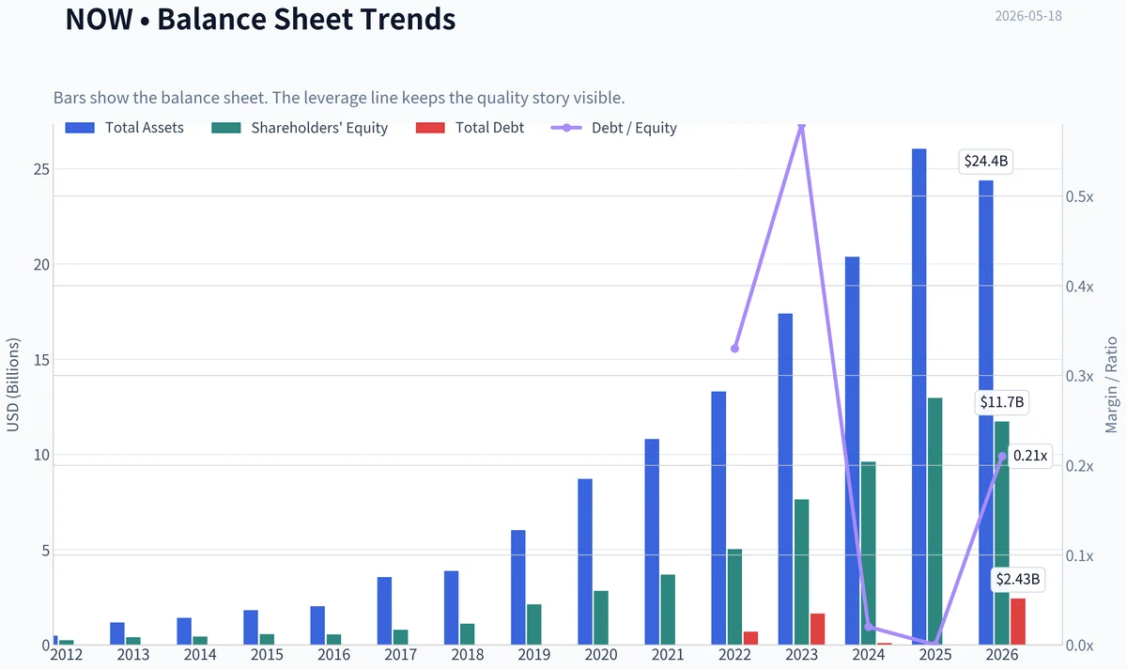Click the subtitle about the leverage line
Screen dimensions: 1127x670
click(339, 98)
